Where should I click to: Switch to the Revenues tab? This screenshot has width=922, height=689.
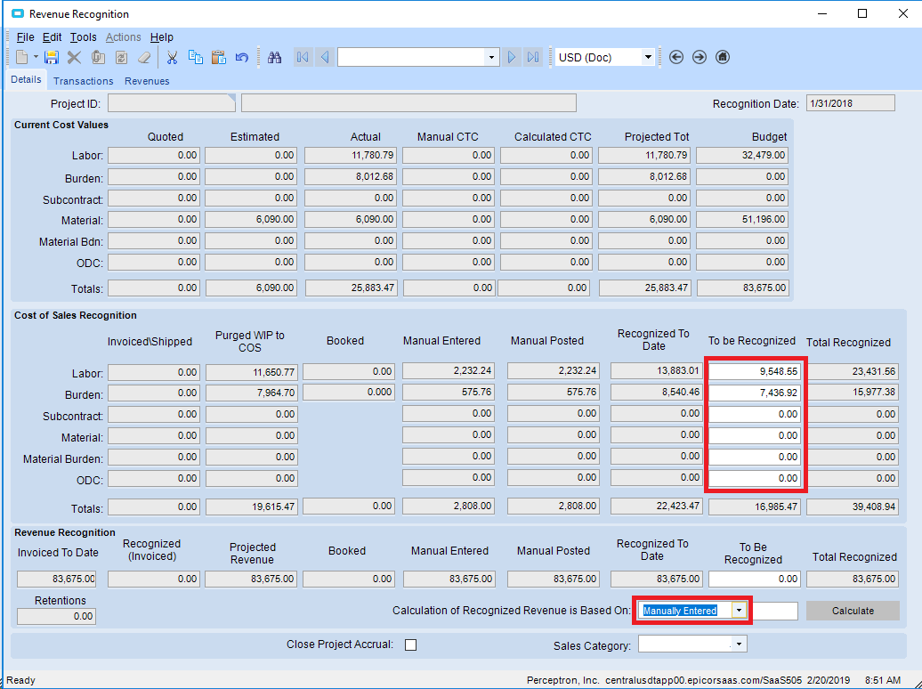147,81
